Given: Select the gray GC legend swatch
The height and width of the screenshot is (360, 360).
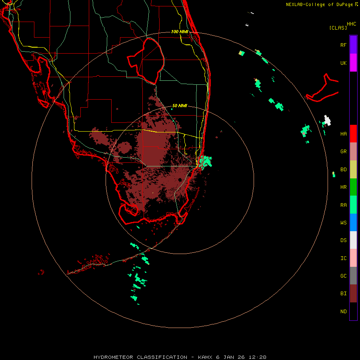Looking at the screenshot, I should pos(353,276).
